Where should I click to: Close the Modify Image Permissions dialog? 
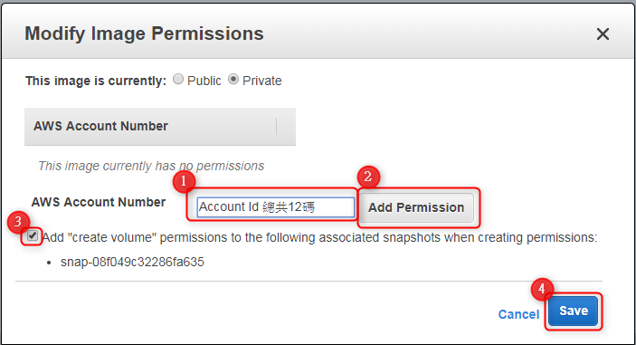click(603, 34)
